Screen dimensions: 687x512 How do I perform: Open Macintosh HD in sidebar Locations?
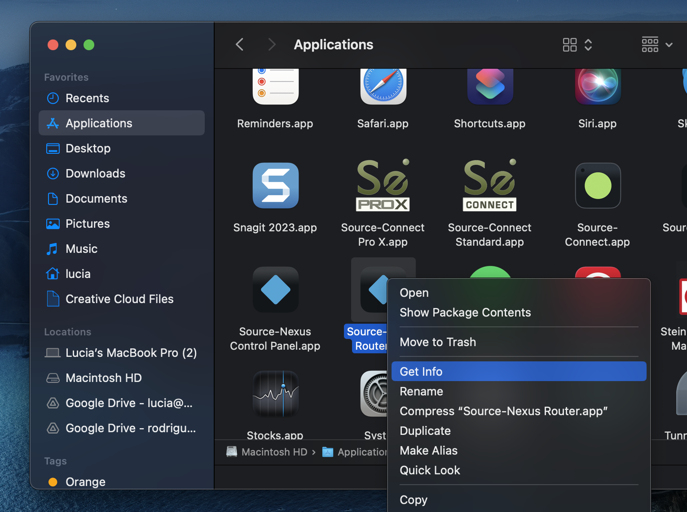(x=103, y=378)
